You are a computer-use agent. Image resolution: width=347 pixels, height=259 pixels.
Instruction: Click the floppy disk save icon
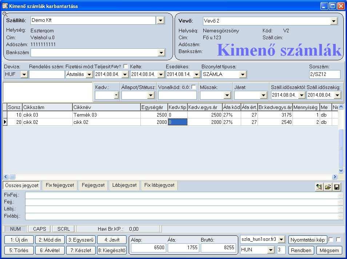pyautogui.click(x=336, y=187)
